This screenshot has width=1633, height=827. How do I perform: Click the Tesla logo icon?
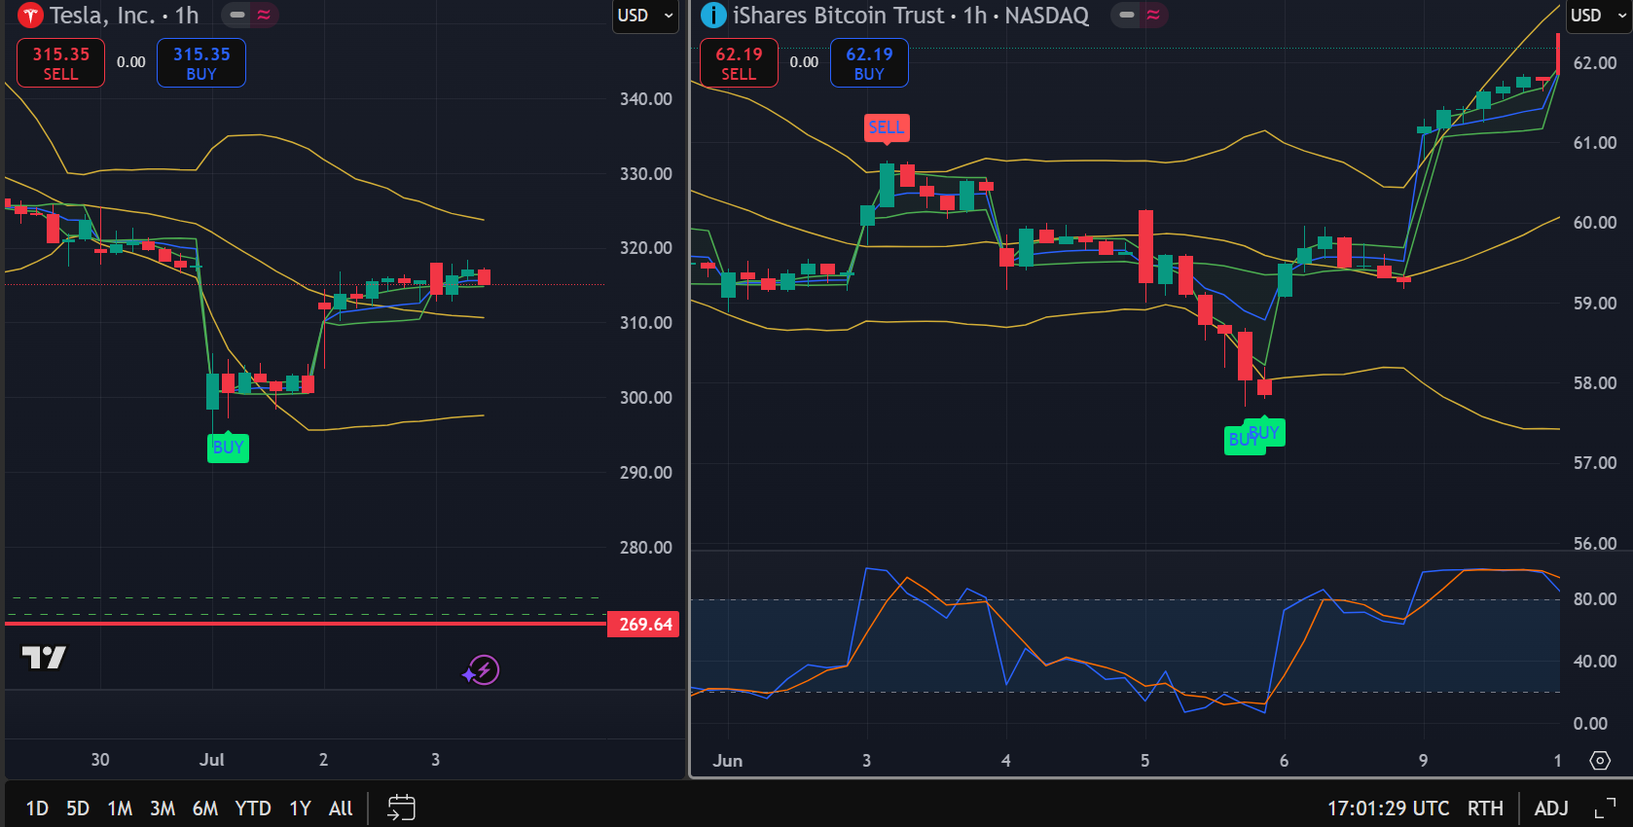(31, 16)
